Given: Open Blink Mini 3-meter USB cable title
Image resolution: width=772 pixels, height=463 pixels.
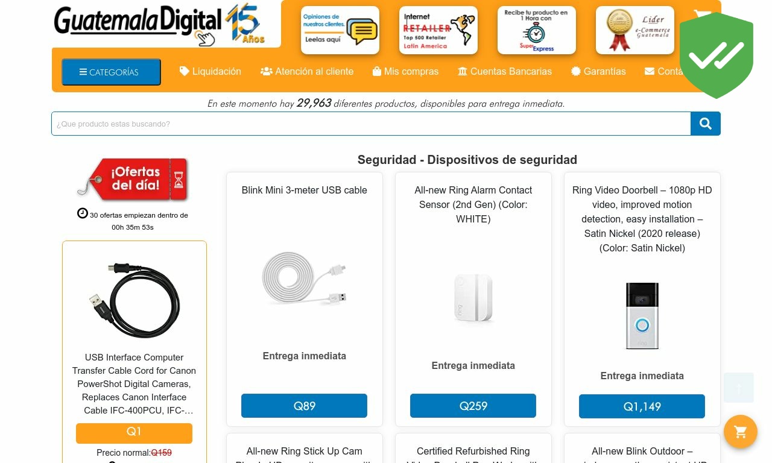Looking at the screenshot, I should tap(305, 190).
